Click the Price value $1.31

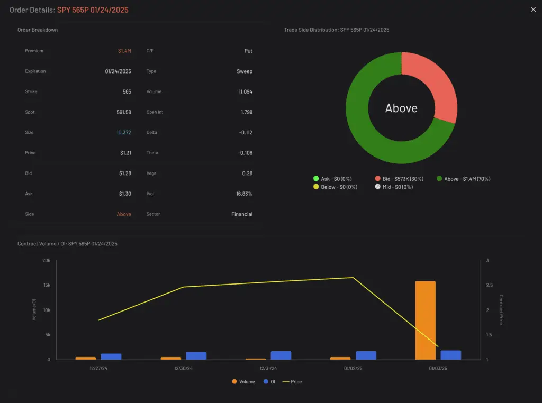(125, 153)
